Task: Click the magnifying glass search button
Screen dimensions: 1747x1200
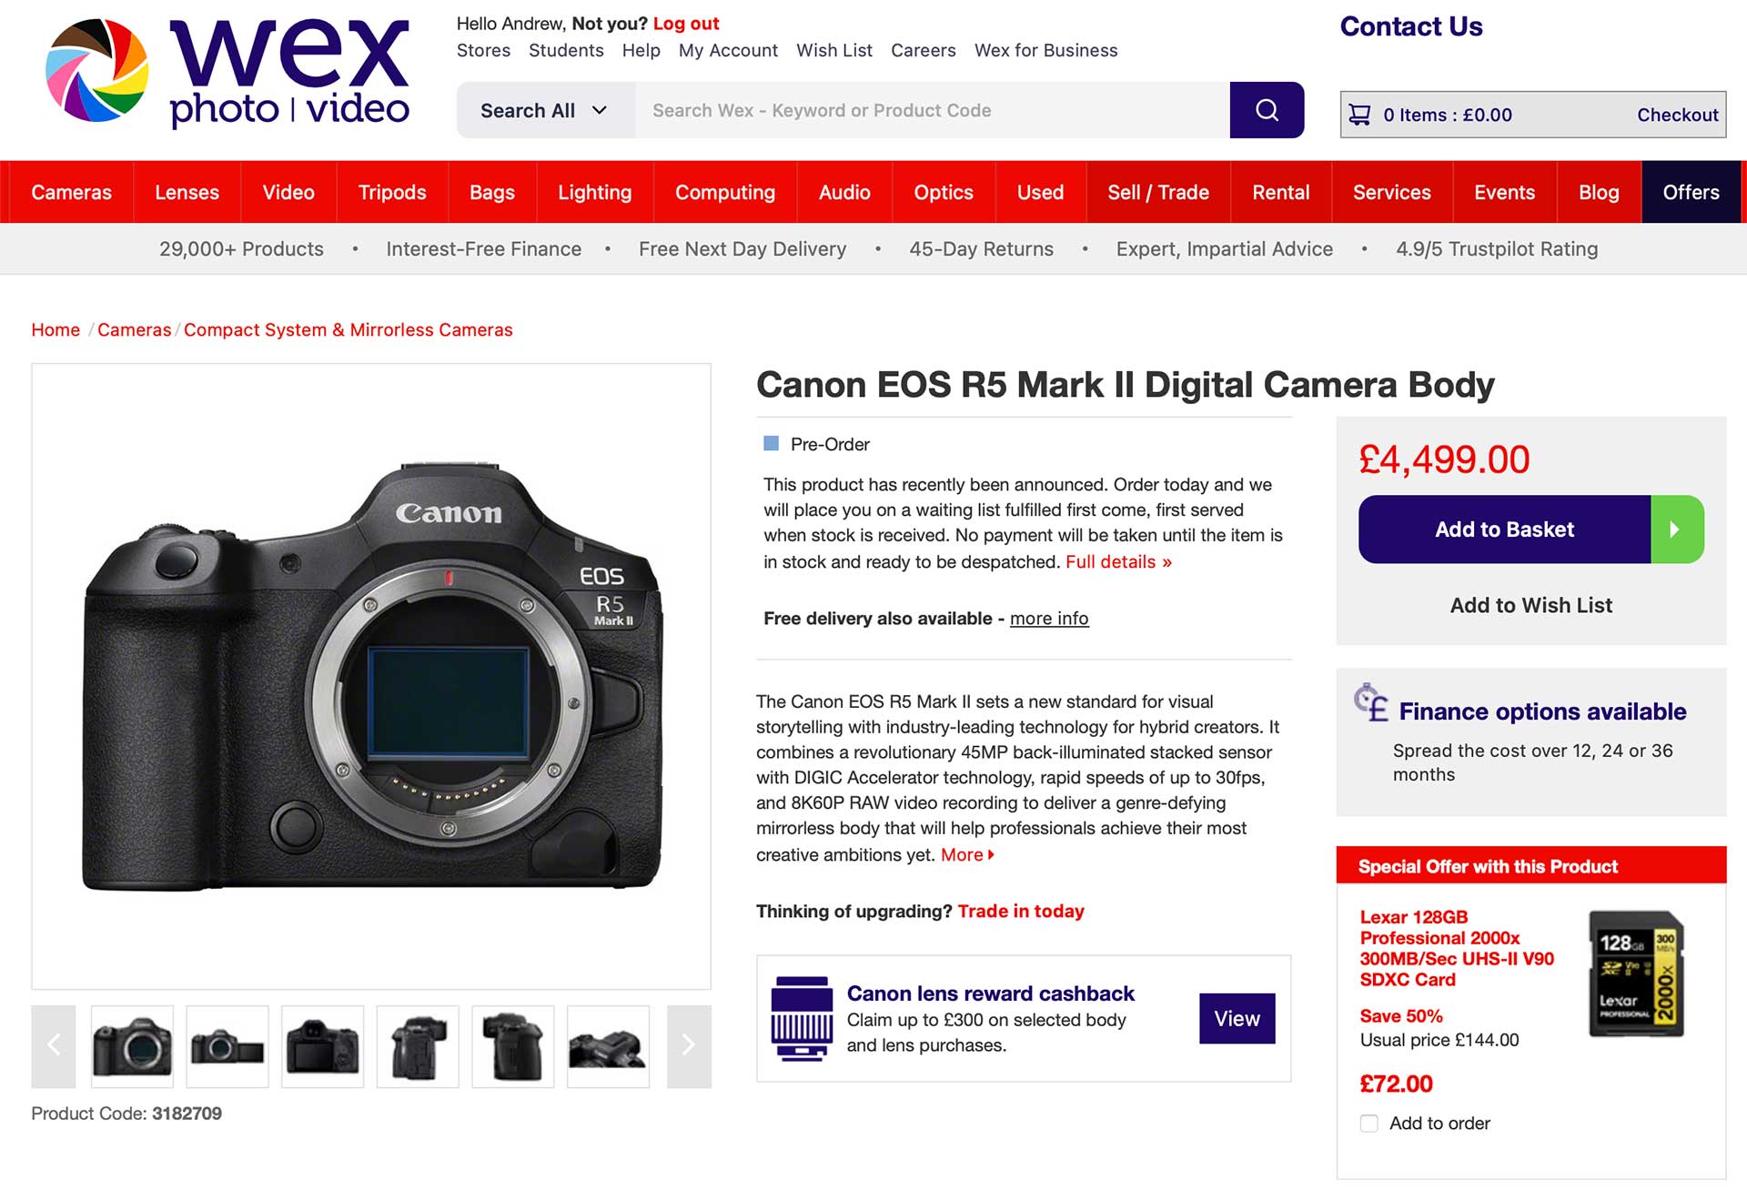Action: click(x=1267, y=110)
